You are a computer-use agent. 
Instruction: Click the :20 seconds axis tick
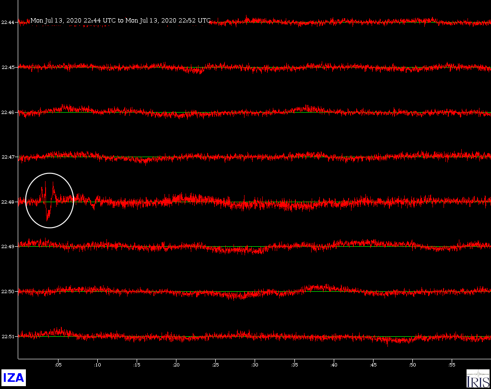pyautogui.click(x=176, y=365)
